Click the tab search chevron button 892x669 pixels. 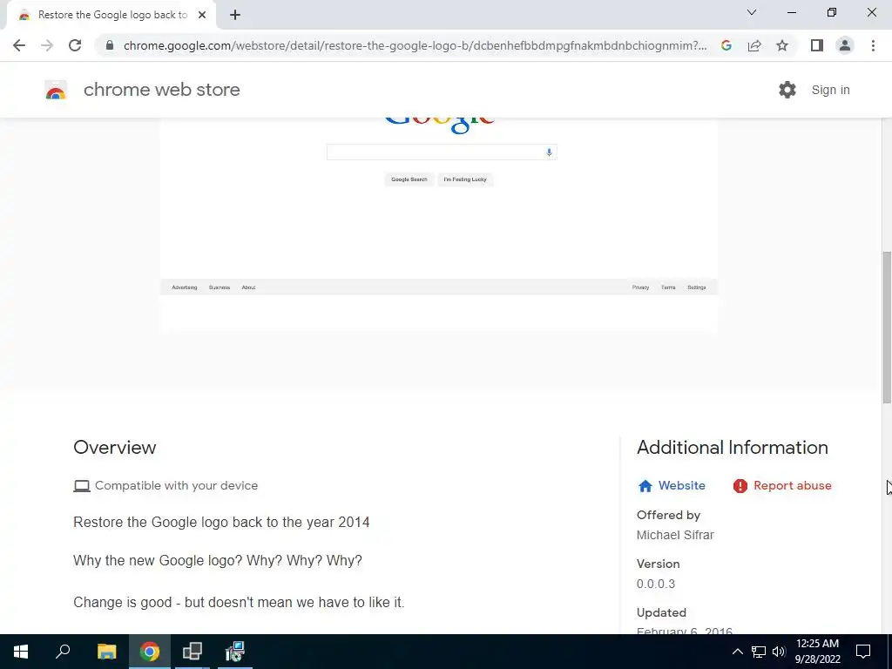tap(752, 12)
